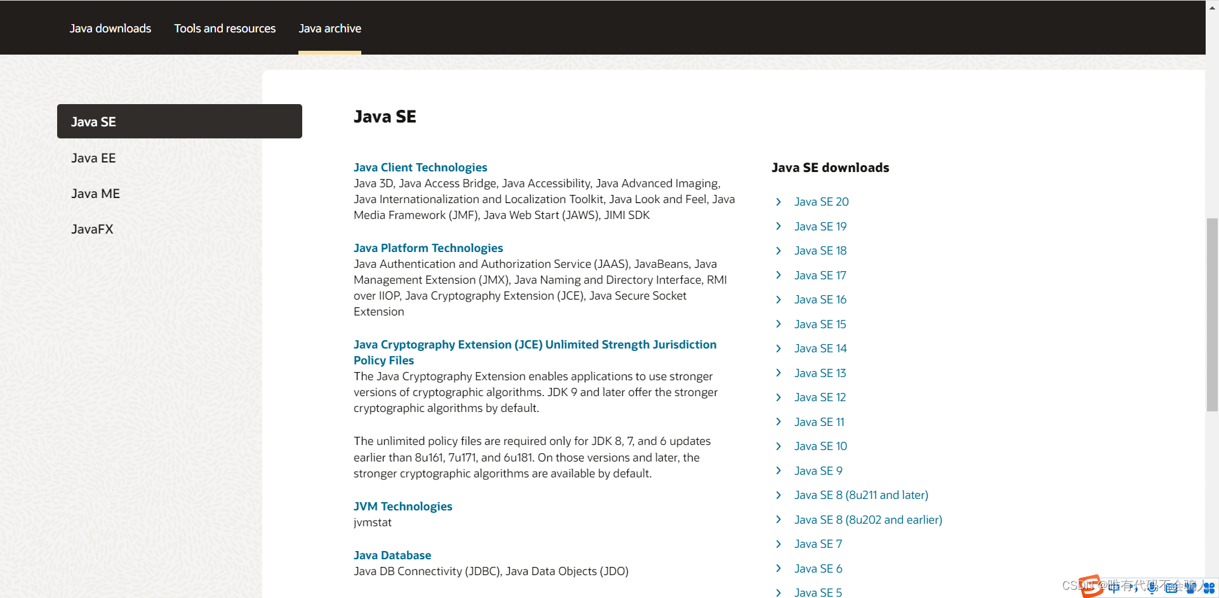
Task: Click the chevron beside Java SE 8 (8u202 and earlier)
Action: point(778,519)
